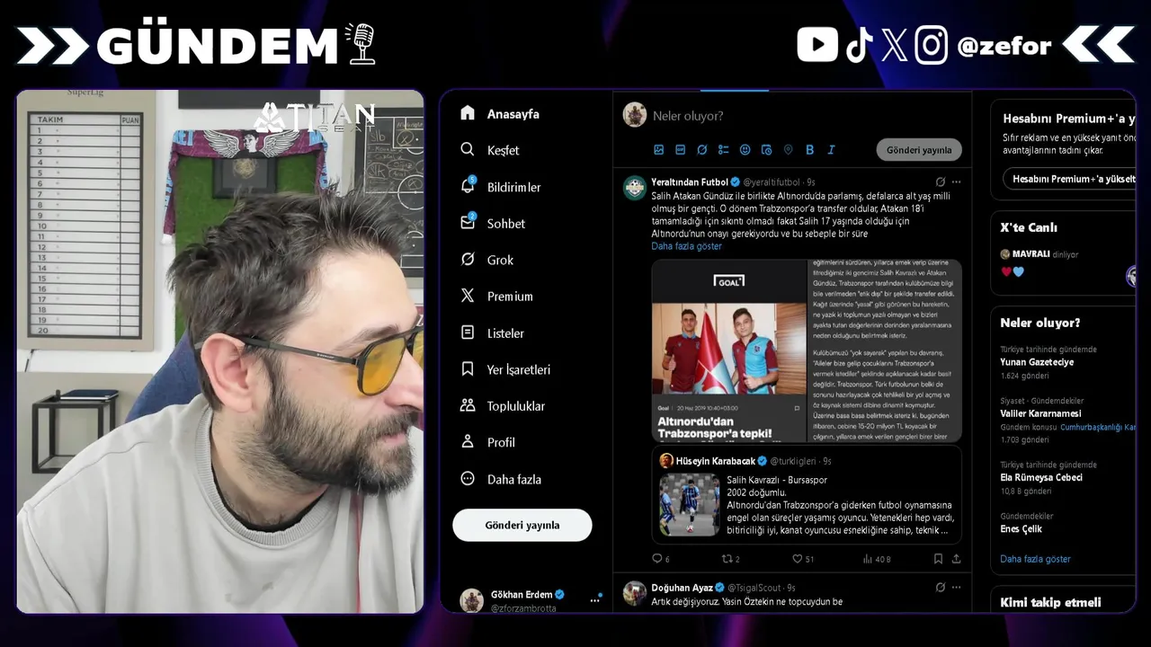Click the white Gönderi yayınla sidebar button
This screenshot has width=1151, height=647.
pyautogui.click(x=522, y=525)
